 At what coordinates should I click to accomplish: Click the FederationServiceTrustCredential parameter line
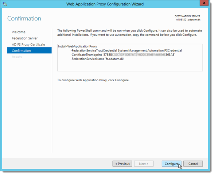[x=126, y=51]
